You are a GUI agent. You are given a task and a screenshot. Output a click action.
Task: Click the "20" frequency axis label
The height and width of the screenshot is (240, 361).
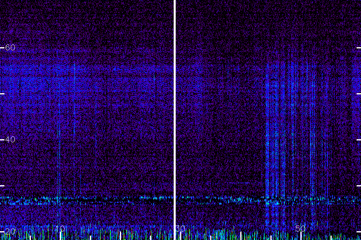tap(10, 231)
